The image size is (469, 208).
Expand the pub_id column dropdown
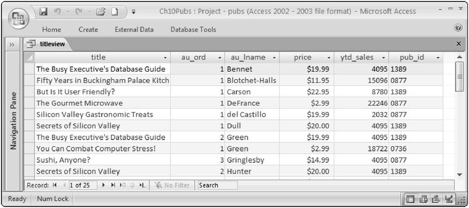coord(438,58)
